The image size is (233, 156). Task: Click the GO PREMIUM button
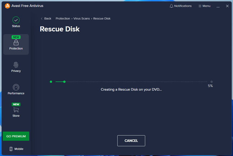(x=16, y=136)
